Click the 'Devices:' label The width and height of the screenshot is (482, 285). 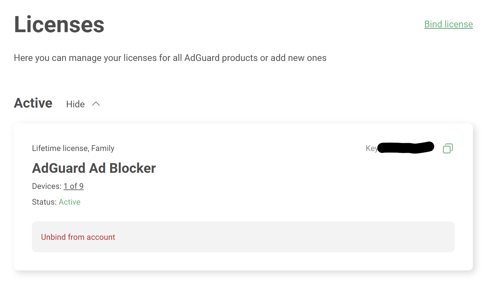click(x=47, y=186)
